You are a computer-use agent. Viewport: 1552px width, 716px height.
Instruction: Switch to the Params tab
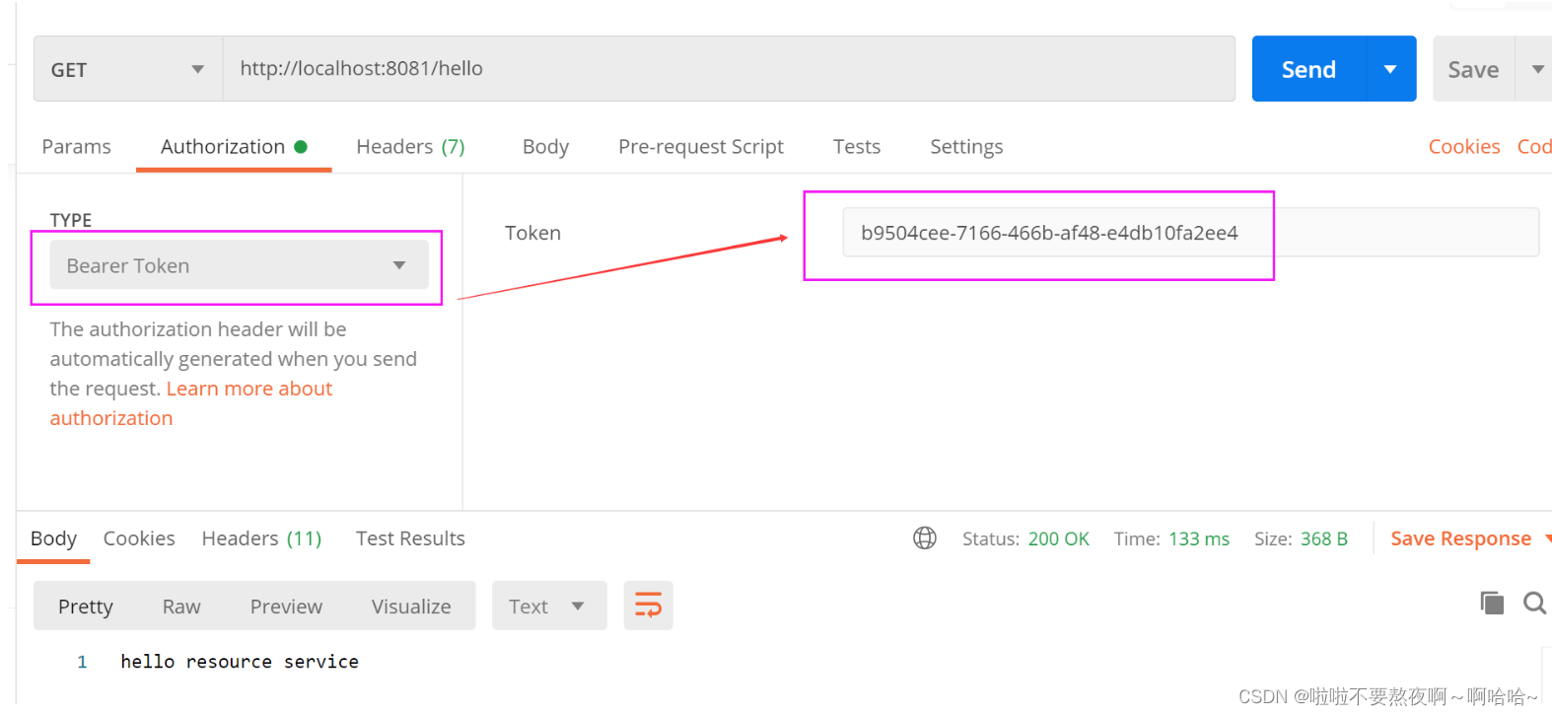[x=76, y=147]
